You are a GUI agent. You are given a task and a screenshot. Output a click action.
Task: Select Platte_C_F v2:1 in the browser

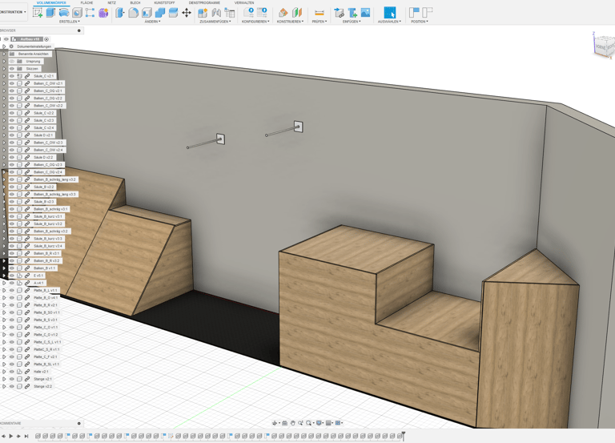[x=46, y=356]
